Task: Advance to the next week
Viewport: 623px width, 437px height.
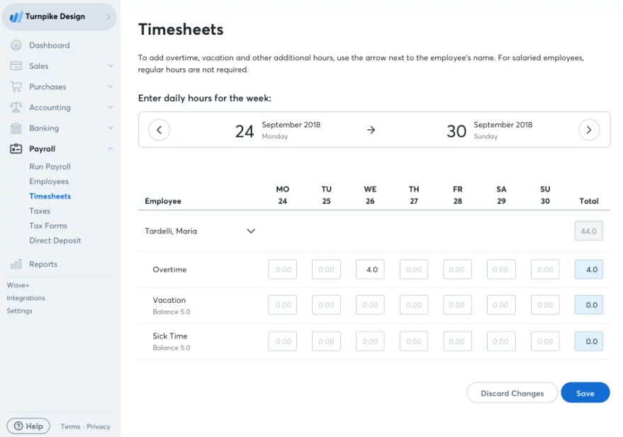Action: tap(589, 129)
